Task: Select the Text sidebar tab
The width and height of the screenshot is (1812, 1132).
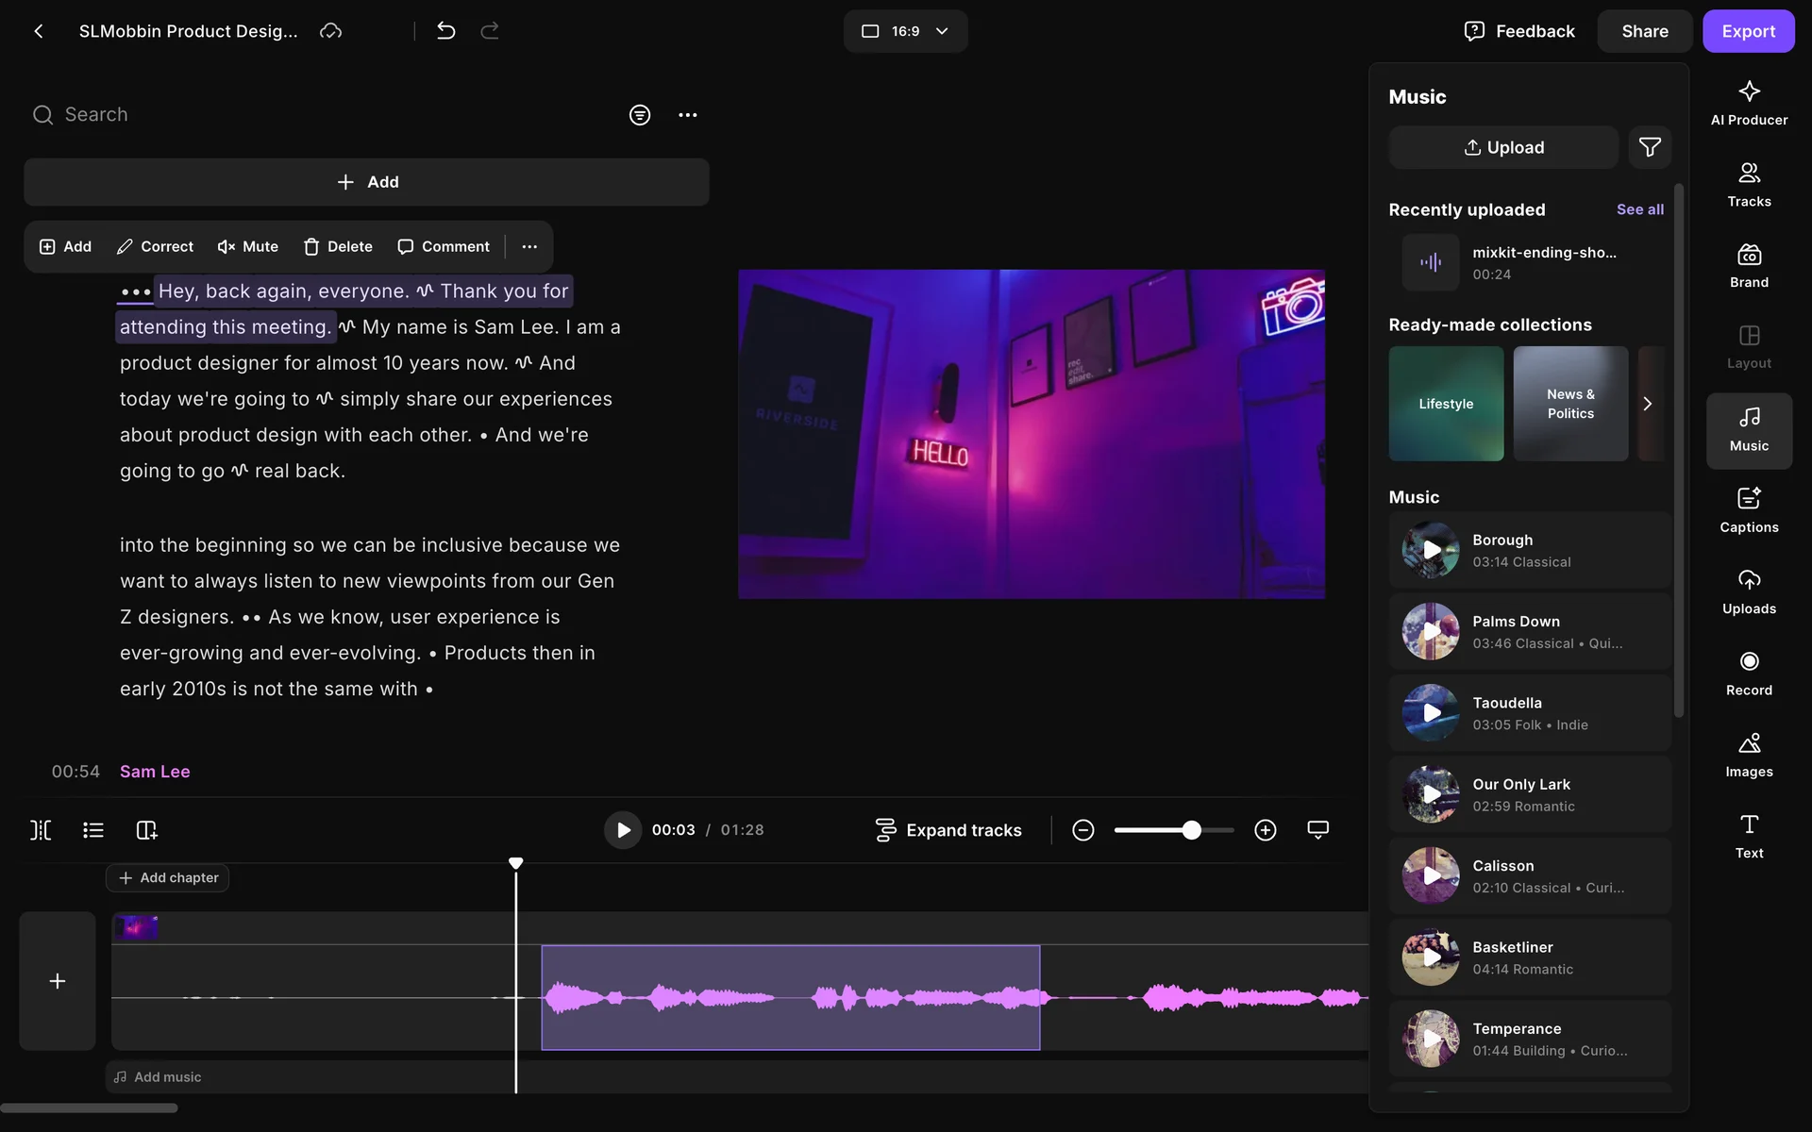Action: (1748, 837)
